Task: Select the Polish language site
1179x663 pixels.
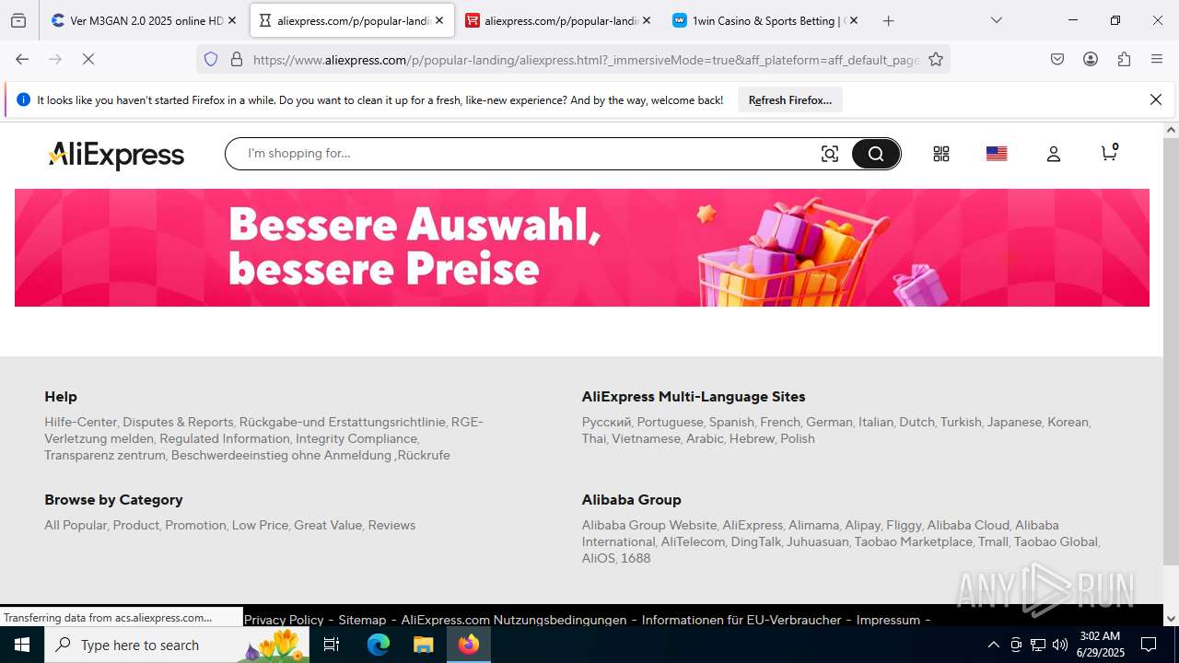Action: 798,438
